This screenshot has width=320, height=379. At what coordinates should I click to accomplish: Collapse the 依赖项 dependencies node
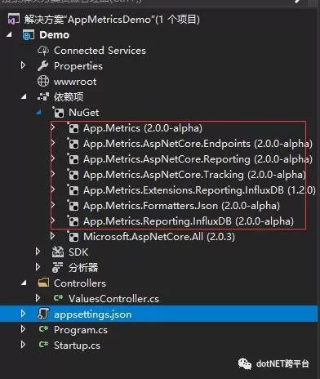(24, 96)
